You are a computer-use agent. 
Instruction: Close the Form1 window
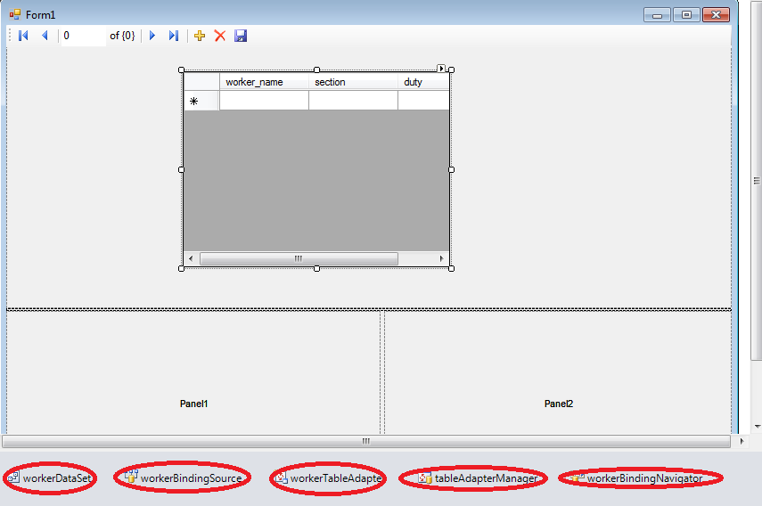(716, 15)
